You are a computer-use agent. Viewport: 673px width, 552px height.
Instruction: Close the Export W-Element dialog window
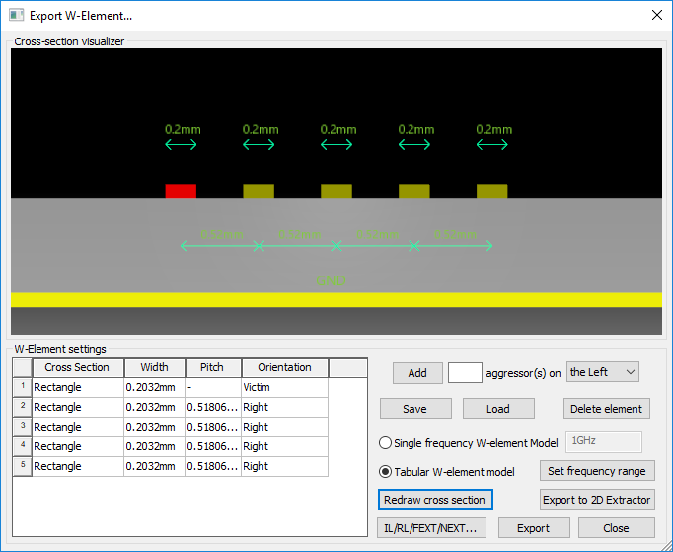pyautogui.click(x=655, y=15)
